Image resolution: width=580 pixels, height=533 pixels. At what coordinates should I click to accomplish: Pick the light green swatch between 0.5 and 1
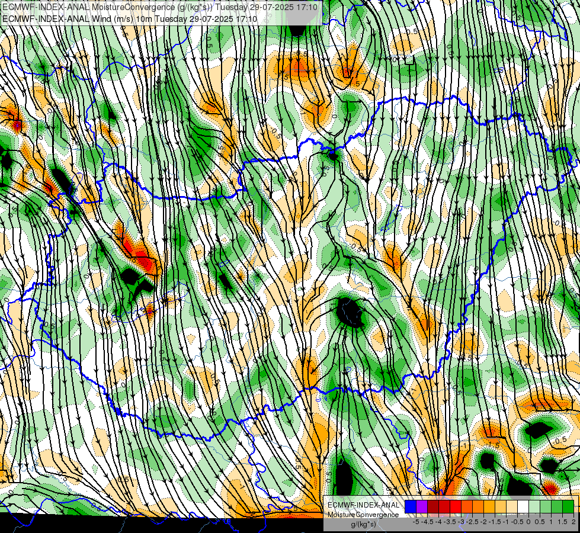coord(546,506)
